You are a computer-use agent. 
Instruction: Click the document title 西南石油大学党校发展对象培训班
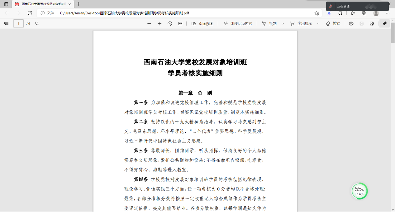(x=195, y=62)
